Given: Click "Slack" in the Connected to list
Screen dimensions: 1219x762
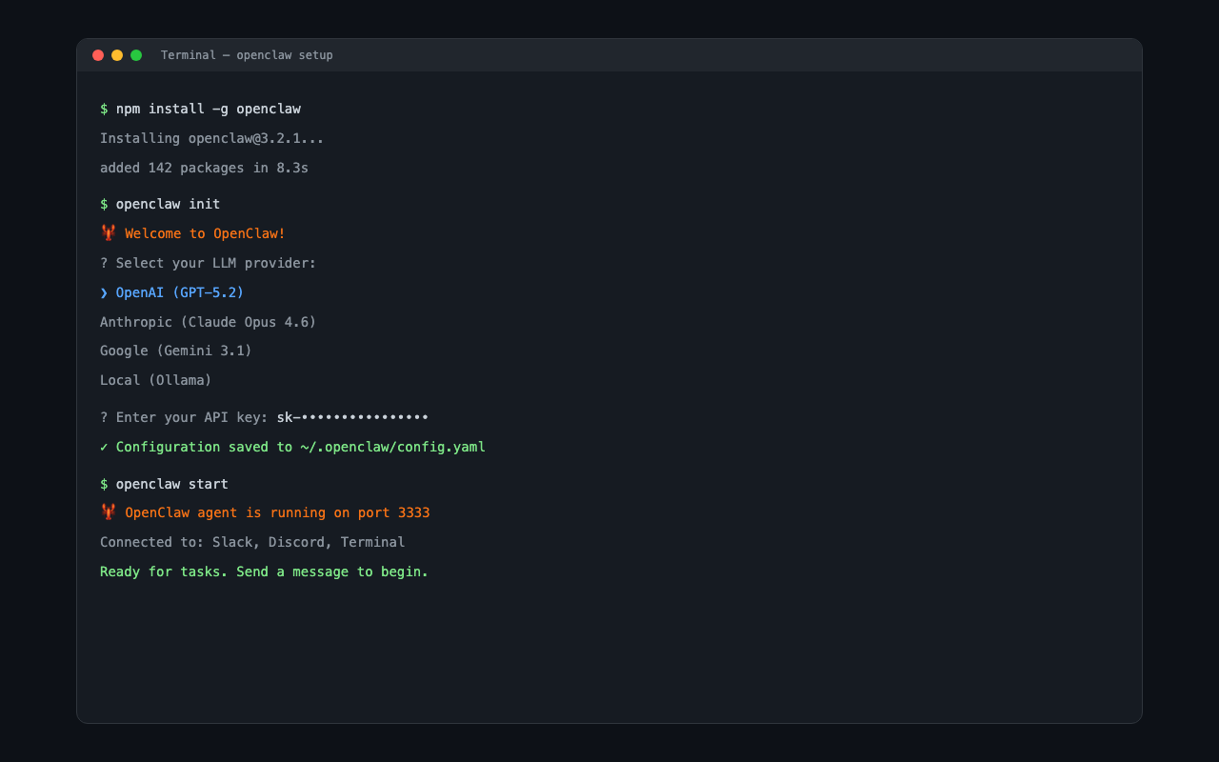Looking at the screenshot, I should coord(232,542).
